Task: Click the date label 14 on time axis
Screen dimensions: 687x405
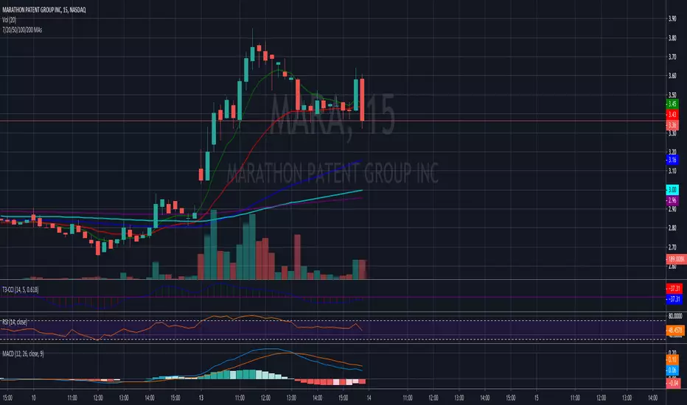Action: pos(369,398)
